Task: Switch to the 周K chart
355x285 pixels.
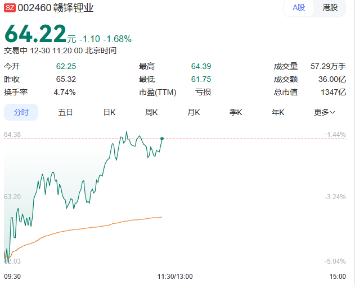Action: 151,112
